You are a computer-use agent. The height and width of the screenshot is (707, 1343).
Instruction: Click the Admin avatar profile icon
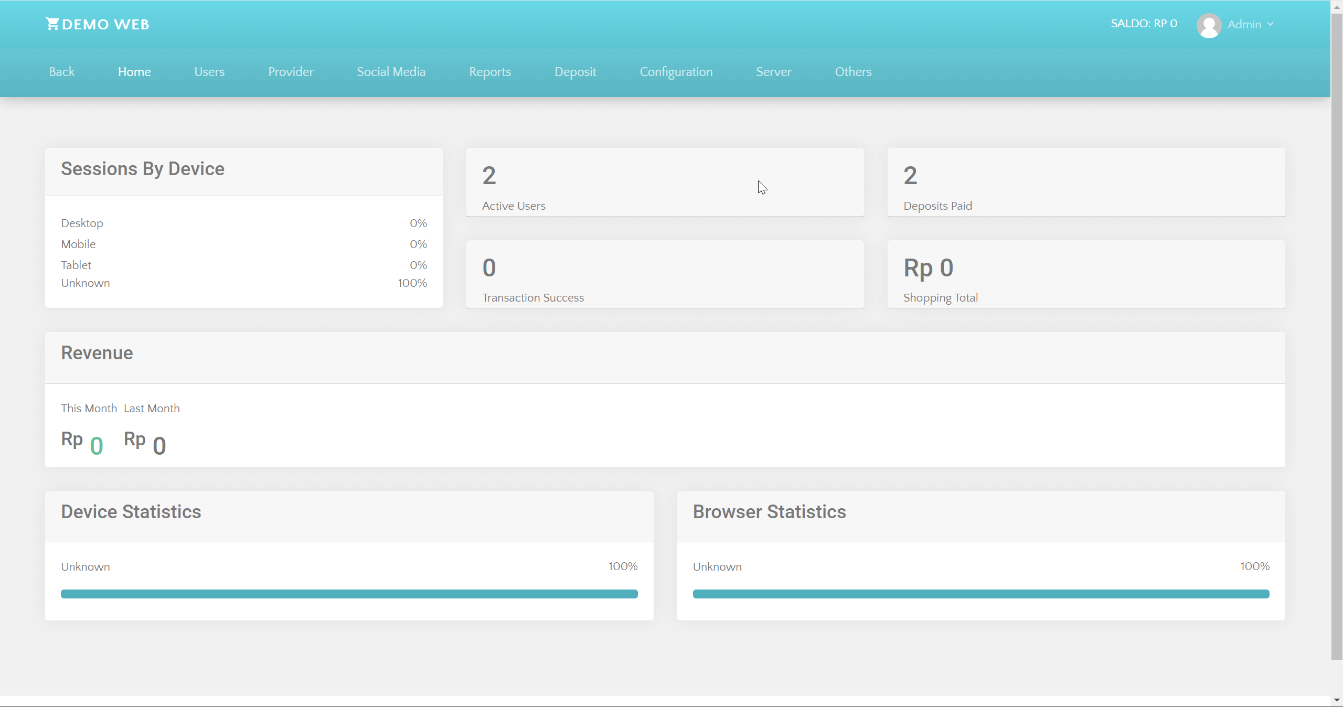pos(1209,25)
